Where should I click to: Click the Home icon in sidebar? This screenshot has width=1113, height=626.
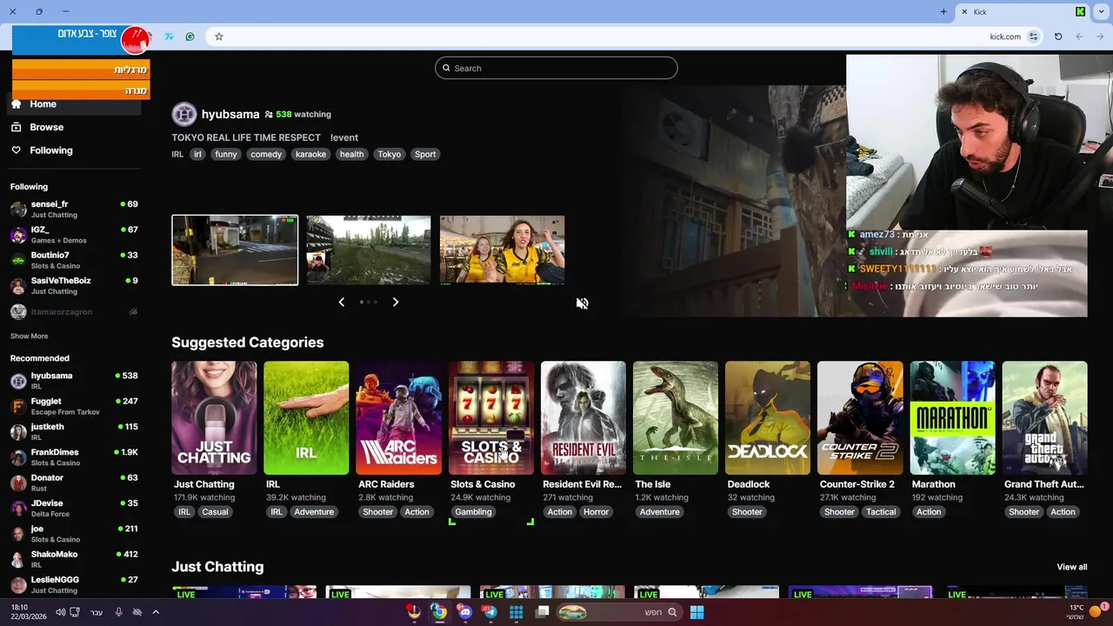pyautogui.click(x=16, y=104)
